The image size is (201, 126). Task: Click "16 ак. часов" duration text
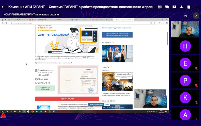[43, 79]
